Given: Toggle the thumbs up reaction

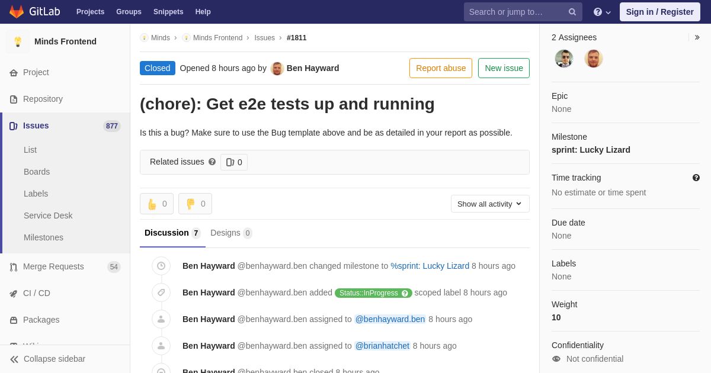Looking at the screenshot, I should point(157,204).
